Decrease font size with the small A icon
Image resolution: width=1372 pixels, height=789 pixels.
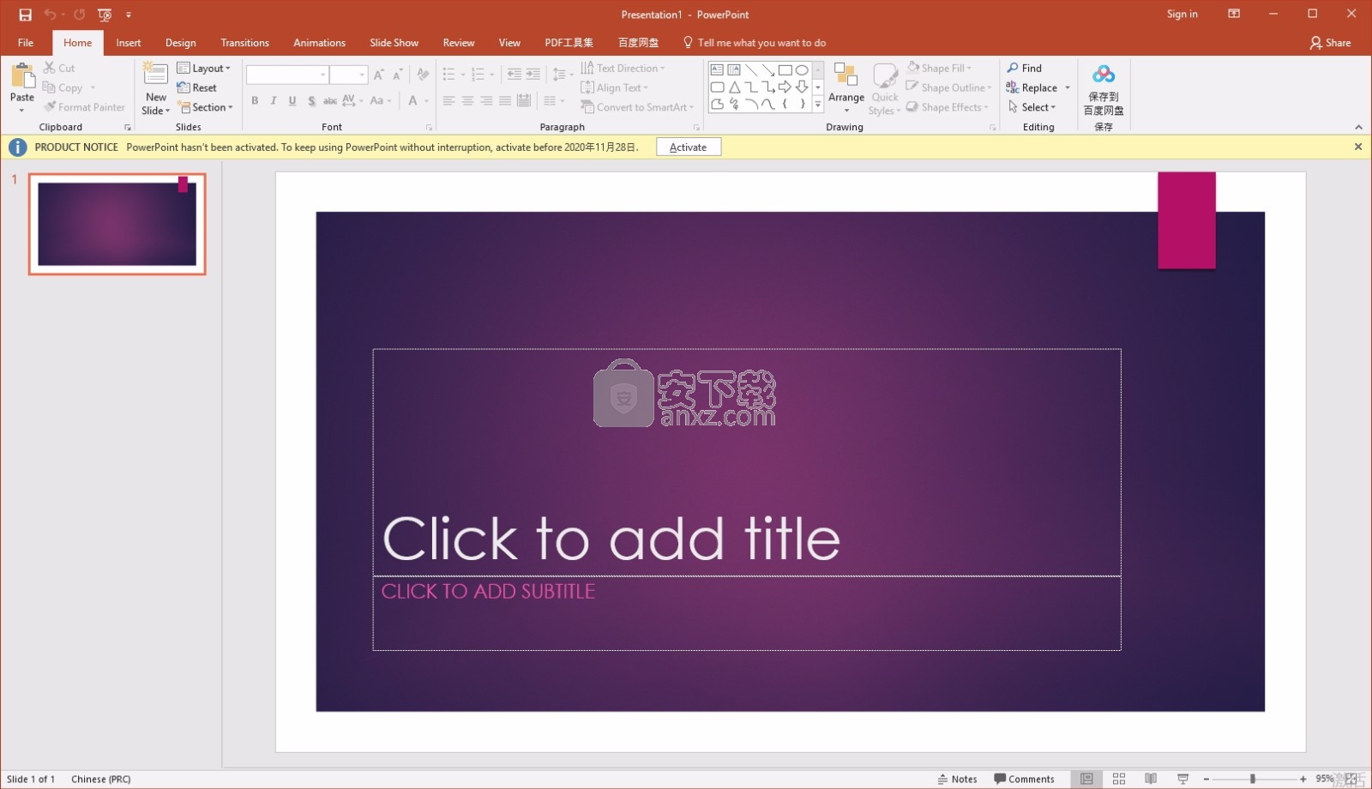[397, 75]
